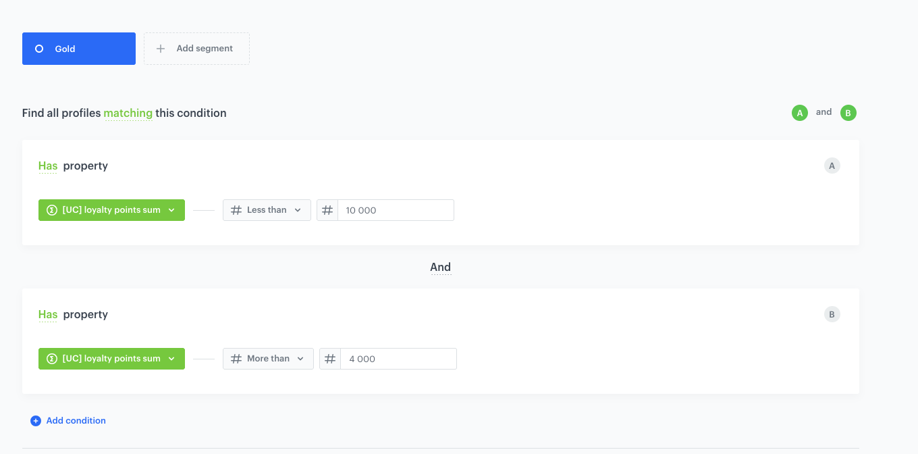Expand the 'Less than' operator dropdown

click(x=267, y=210)
